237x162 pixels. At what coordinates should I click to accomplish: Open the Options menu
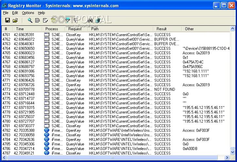point(28,13)
